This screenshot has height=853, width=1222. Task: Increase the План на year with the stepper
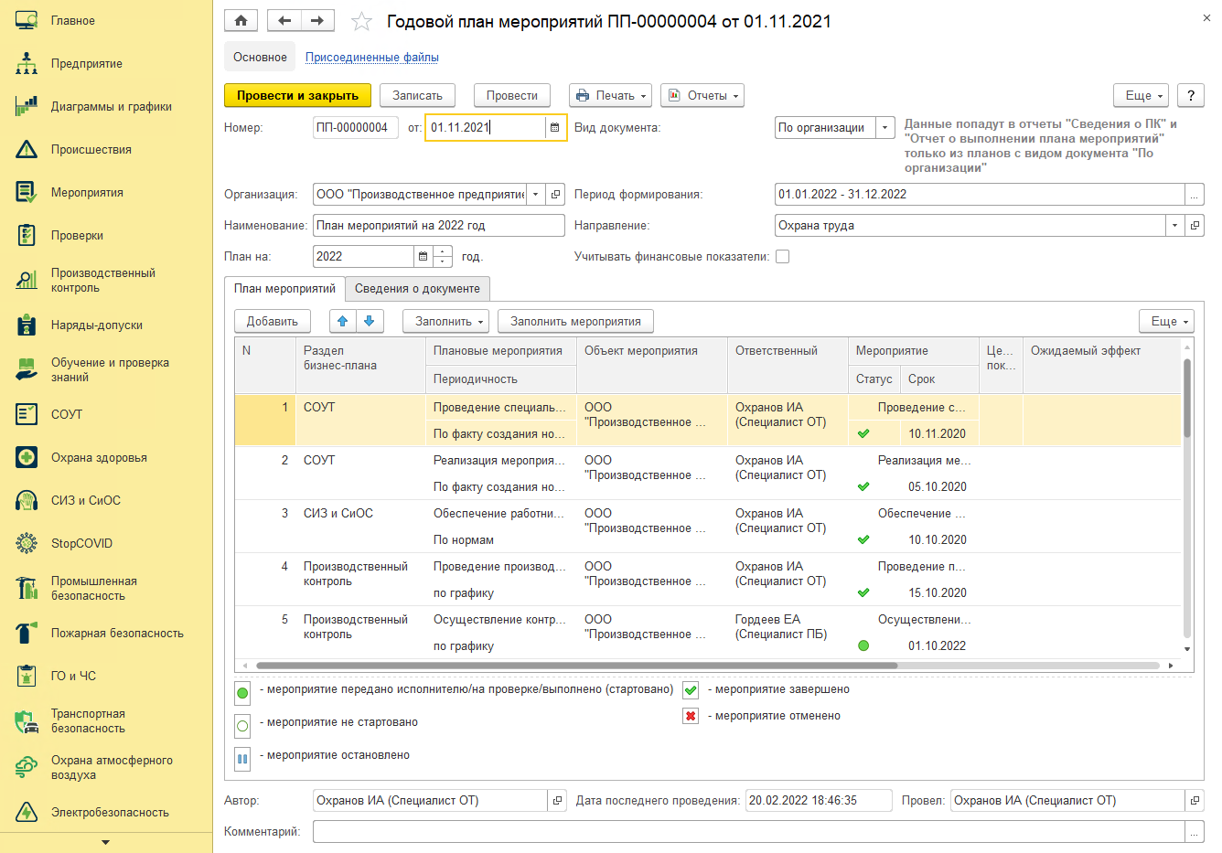point(443,251)
